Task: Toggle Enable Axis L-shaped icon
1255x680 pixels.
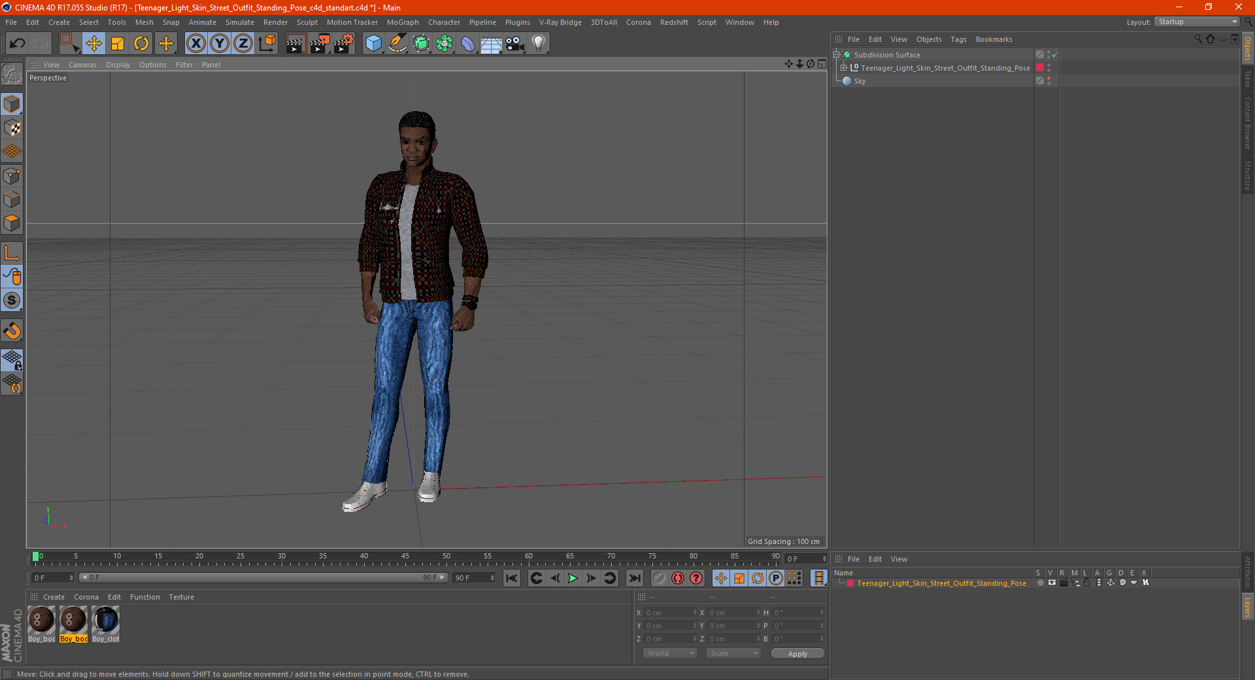Action: 12,253
